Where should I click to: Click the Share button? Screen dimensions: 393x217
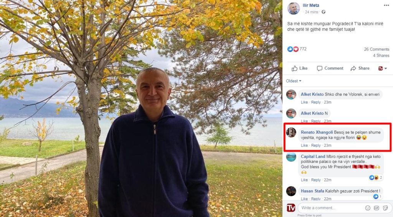[x=360, y=68]
